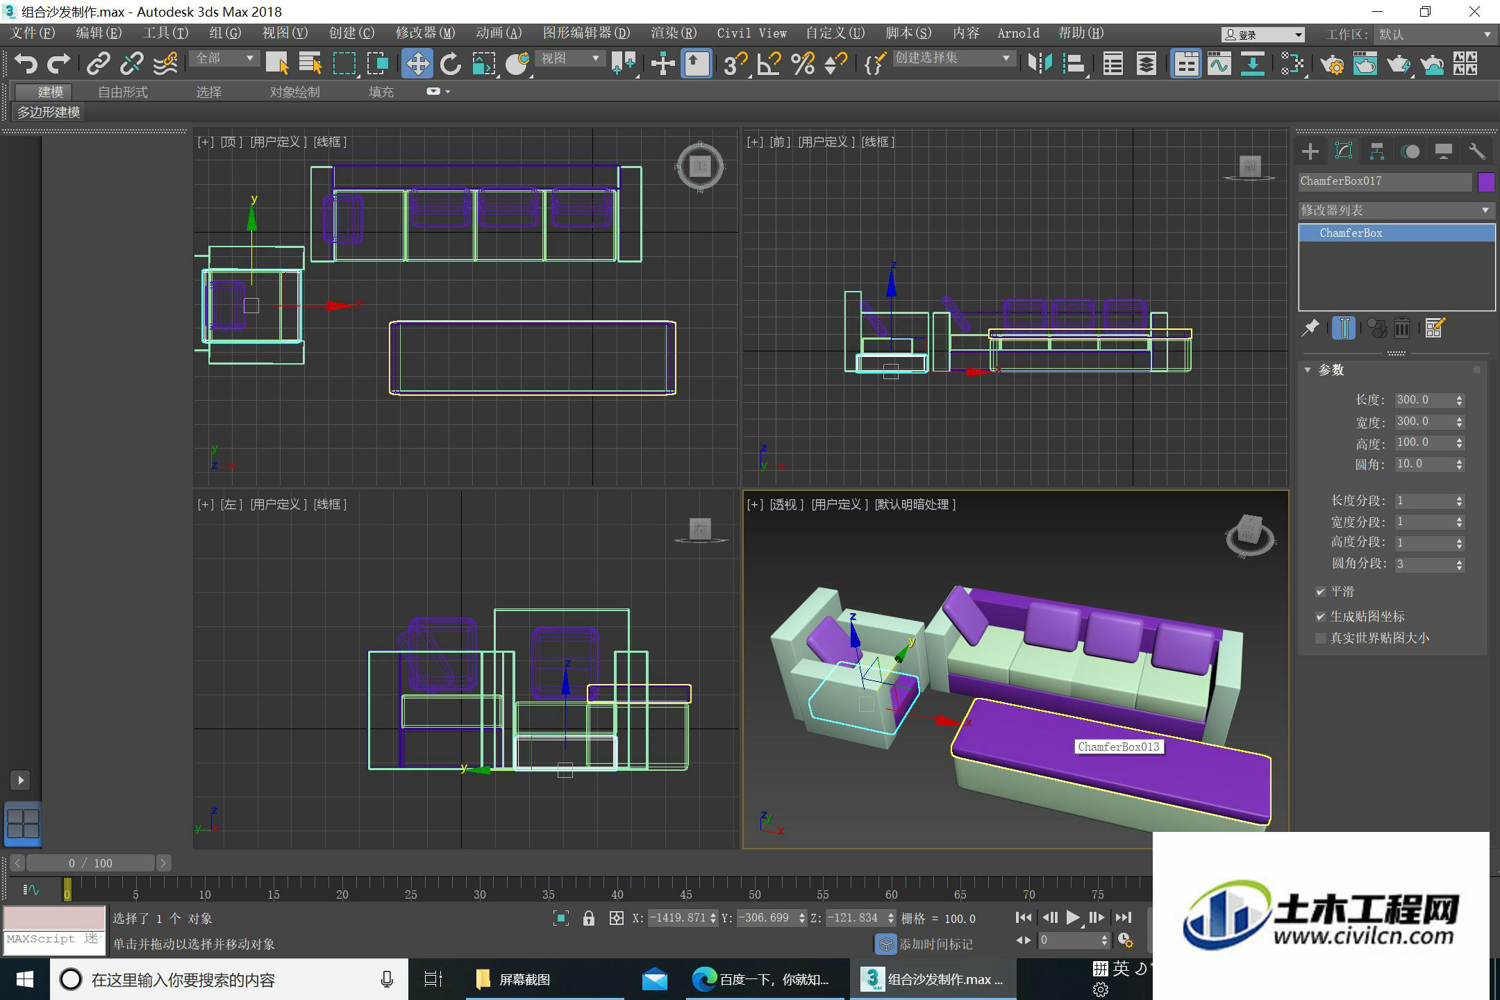Click the Bind to Space Warp icon
Screen dimensions: 1500x1000
pyautogui.click(x=165, y=64)
